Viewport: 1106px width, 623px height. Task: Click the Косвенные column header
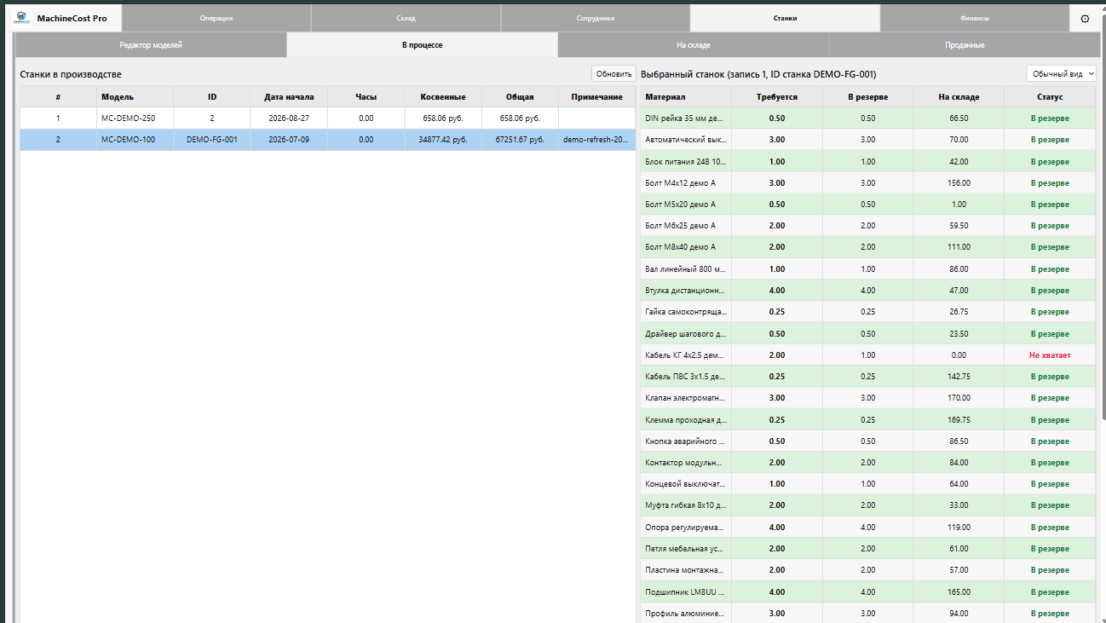point(443,96)
